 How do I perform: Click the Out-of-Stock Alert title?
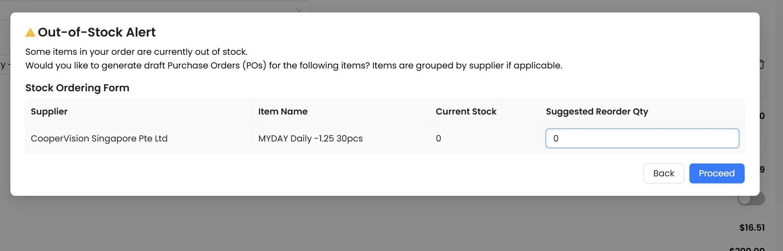pyautogui.click(x=97, y=32)
